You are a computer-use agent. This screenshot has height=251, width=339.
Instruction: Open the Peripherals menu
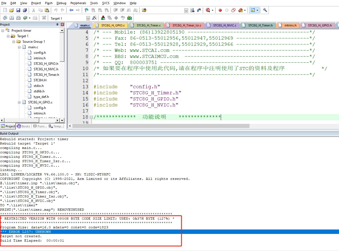[78, 3]
